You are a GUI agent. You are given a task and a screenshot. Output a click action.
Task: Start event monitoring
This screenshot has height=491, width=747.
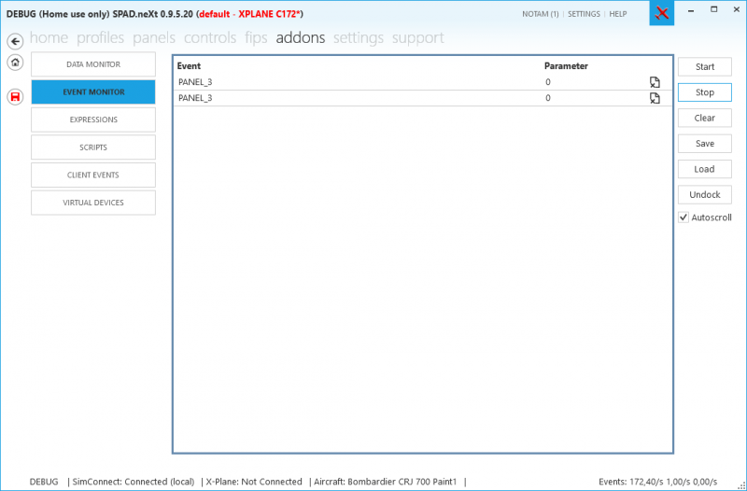click(x=705, y=66)
